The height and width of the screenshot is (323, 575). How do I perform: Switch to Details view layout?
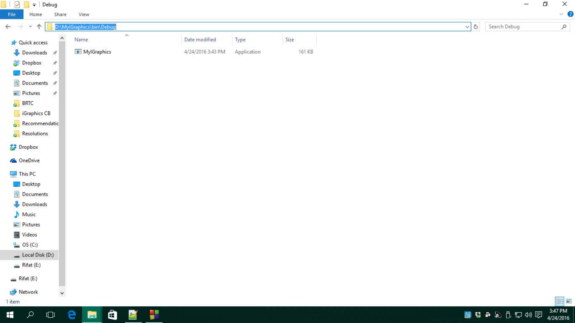click(x=560, y=301)
